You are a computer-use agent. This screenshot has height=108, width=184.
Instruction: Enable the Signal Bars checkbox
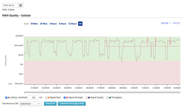(x=46, y=98)
